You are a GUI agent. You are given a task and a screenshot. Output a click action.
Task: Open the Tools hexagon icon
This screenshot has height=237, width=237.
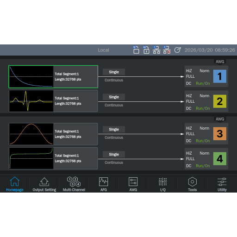pos(192,182)
